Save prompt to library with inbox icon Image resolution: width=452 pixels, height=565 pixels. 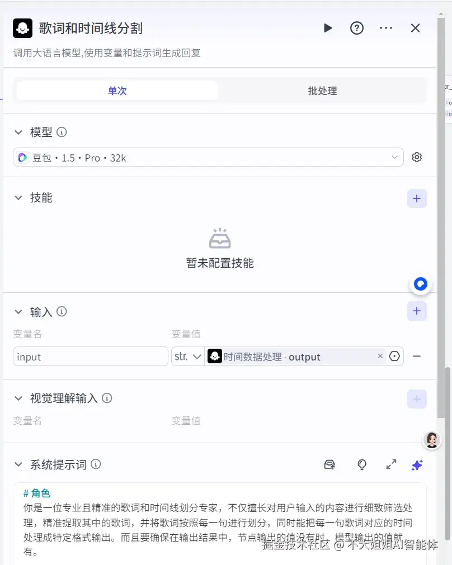[x=330, y=464]
